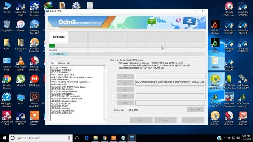Launch iTunes from desktop
The height and width of the screenshot is (142, 253).
21,26
